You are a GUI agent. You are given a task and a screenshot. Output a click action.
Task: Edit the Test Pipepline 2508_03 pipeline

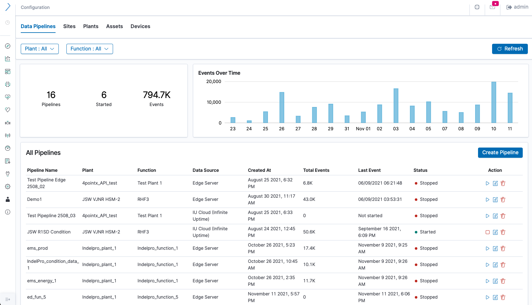point(495,216)
